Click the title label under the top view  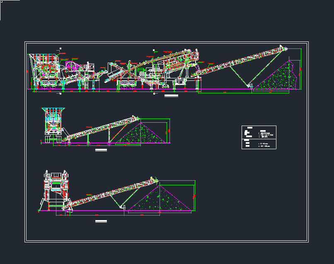[171, 96]
